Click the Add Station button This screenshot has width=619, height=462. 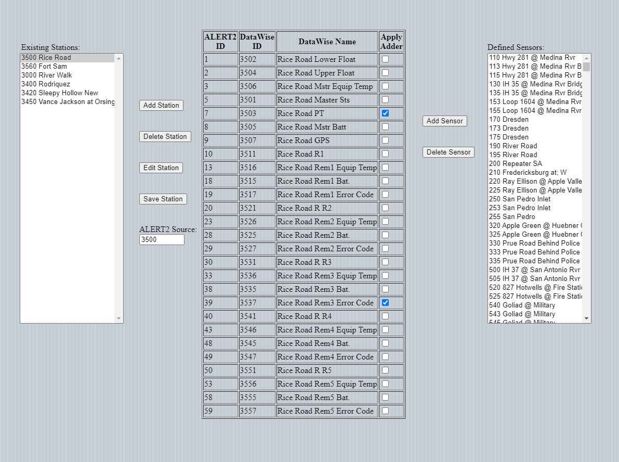coord(161,105)
